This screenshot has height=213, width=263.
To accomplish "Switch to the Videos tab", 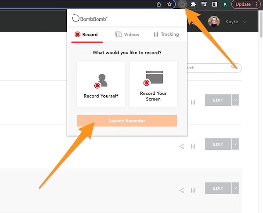I will (x=127, y=35).
